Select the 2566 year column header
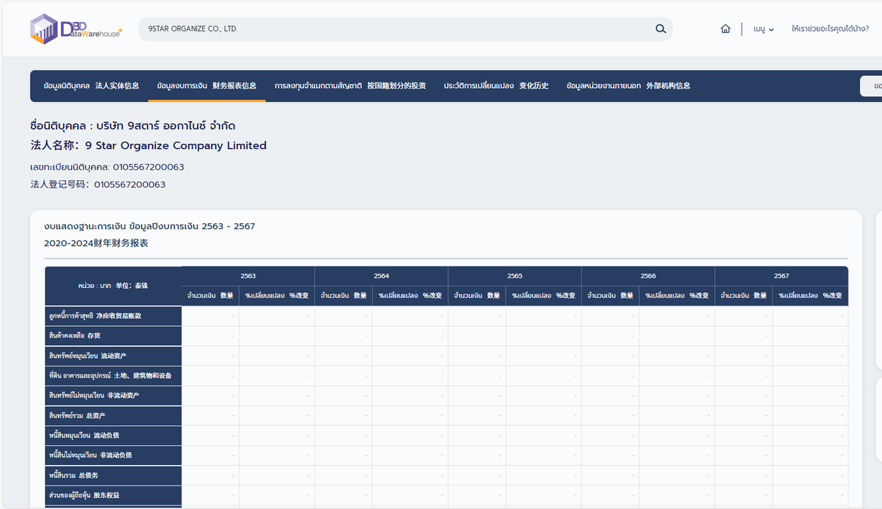 [648, 276]
